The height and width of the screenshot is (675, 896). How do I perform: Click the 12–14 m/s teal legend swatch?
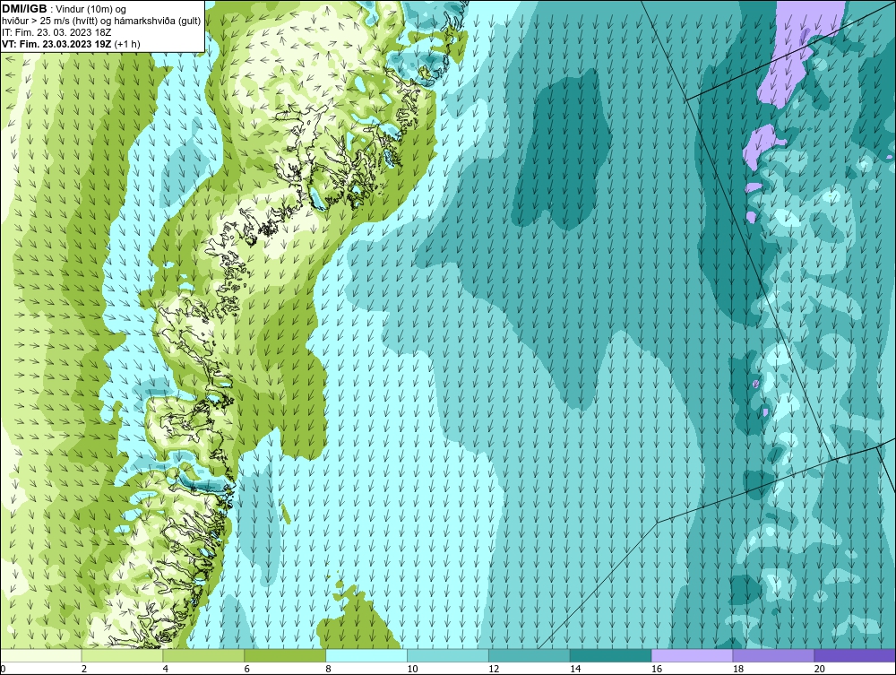[x=530, y=655]
